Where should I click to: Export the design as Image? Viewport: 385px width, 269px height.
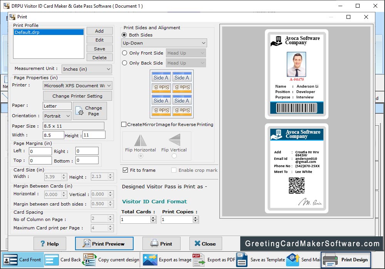(167, 260)
